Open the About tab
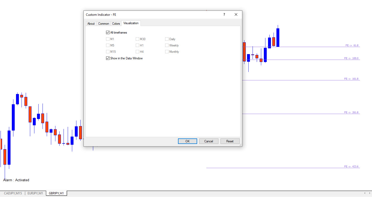 91,24
